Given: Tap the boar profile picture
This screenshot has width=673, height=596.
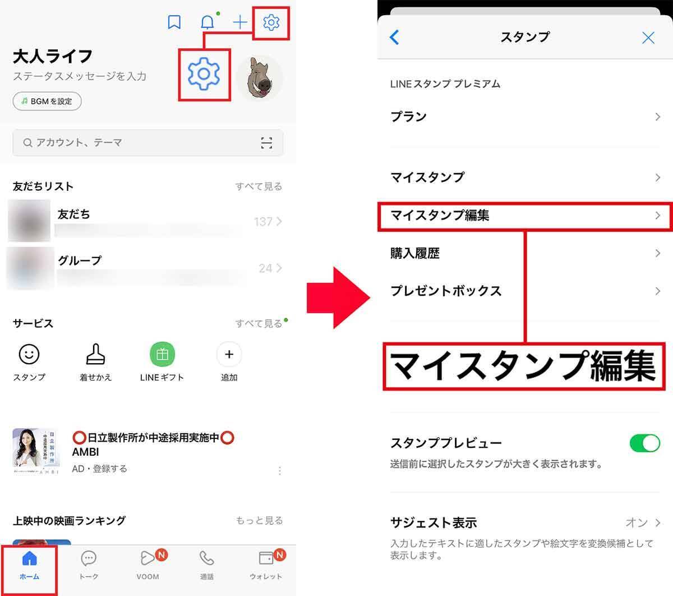Looking at the screenshot, I should pos(260,79).
